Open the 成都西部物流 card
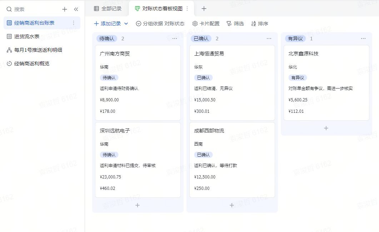 (x=232, y=160)
